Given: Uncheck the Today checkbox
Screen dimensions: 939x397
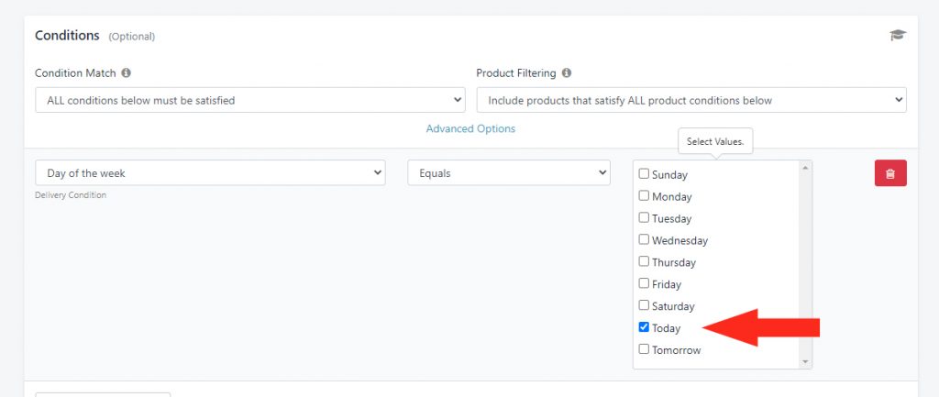Looking at the screenshot, I should tap(644, 327).
